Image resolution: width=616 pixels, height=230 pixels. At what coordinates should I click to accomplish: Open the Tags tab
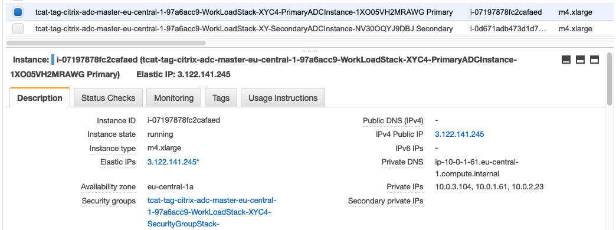221,98
